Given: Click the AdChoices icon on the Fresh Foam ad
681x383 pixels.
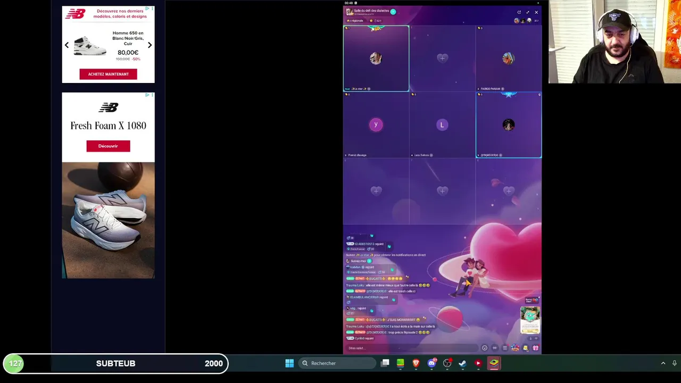Looking at the screenshot, I should pyautogui.click(x=147, y=95).
